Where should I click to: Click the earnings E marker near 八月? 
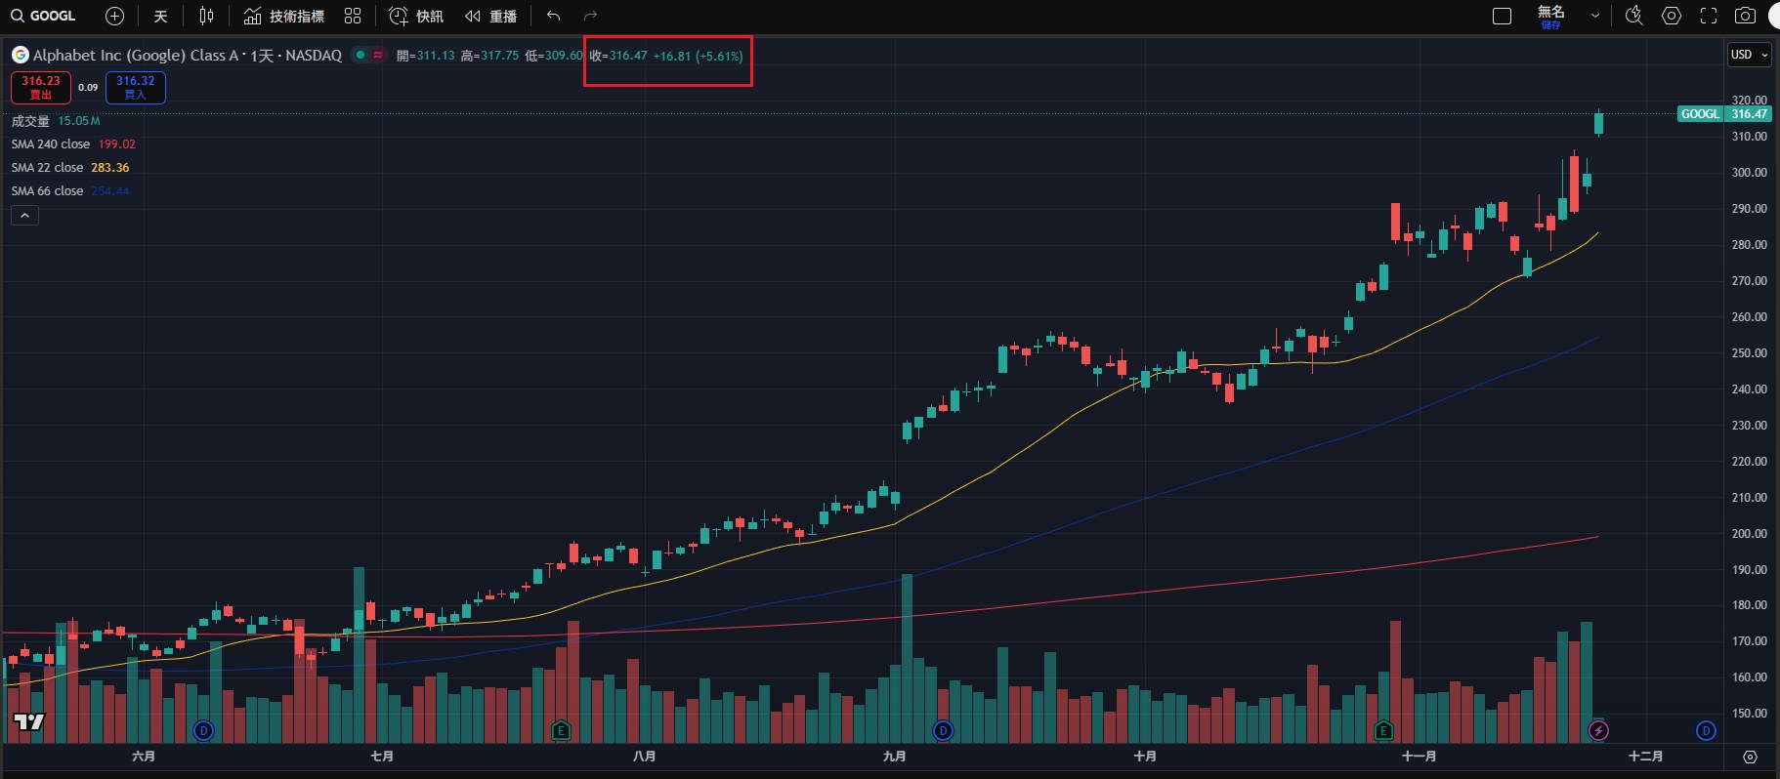(561, 730)
